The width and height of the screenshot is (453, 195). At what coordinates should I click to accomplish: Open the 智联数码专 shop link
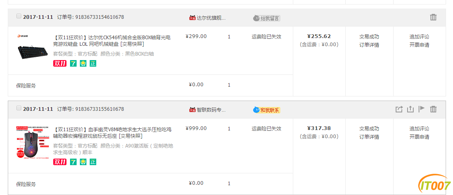[211, 110]
